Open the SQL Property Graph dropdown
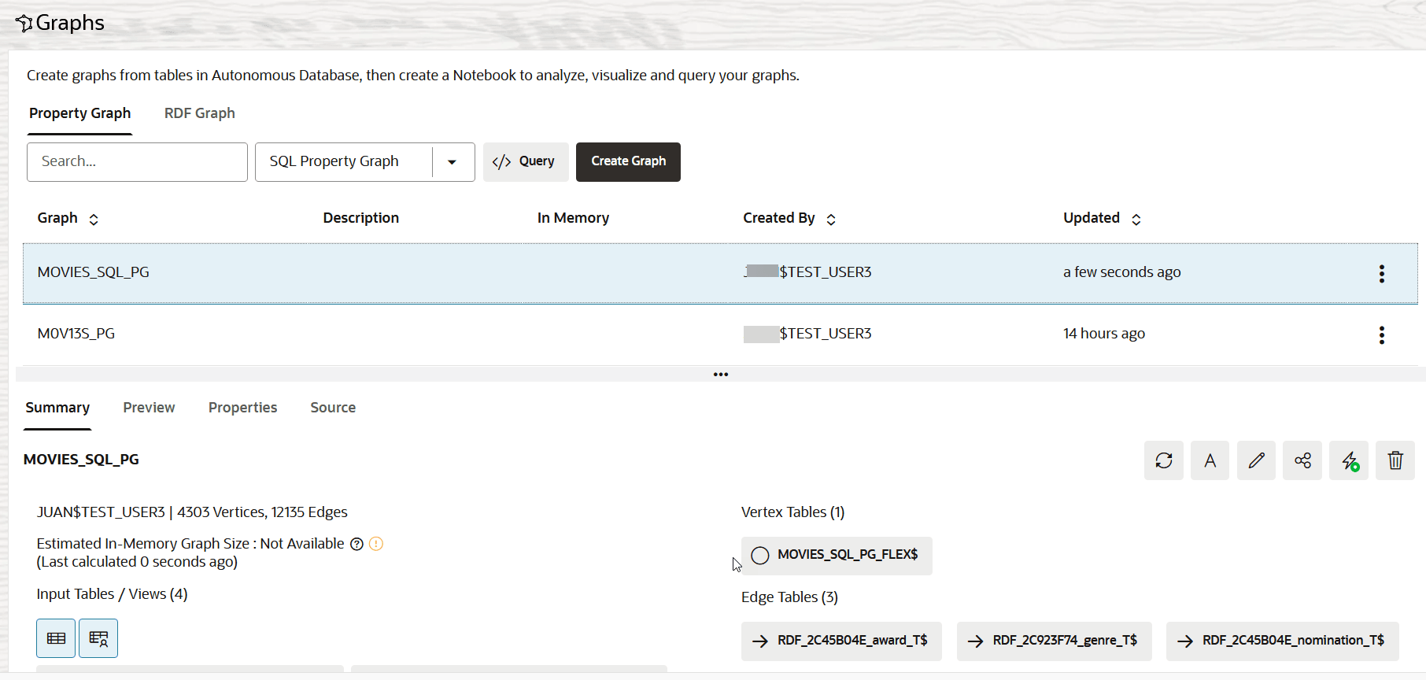This screenshot has height=680, width=1426. point(453,162)
